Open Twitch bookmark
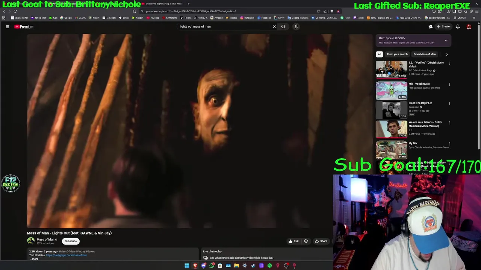Screen dimensions: 481x270 [x=358, y=18]
